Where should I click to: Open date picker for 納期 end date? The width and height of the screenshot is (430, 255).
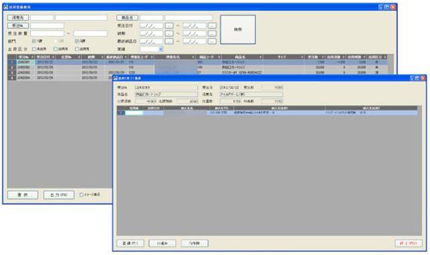click(x=212, y=34)
